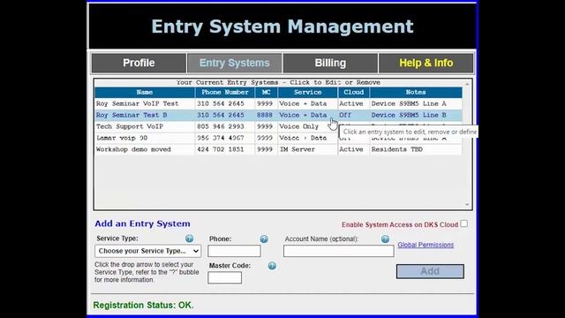Click the Service column header
Screen dimensions: 565x318
[x=307, y=92]
